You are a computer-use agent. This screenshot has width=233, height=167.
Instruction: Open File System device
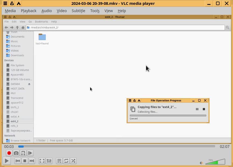[18, 65]
